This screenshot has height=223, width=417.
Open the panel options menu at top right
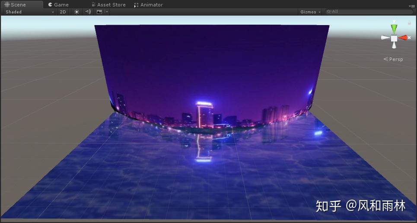(412, 6)
